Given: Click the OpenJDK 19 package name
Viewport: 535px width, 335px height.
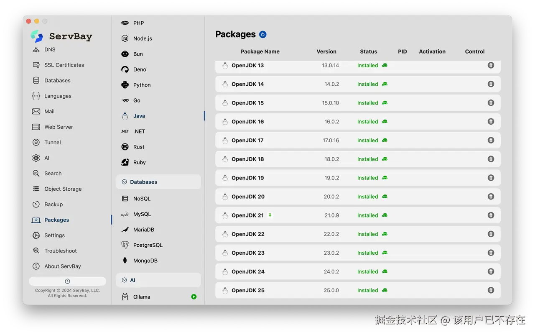Looking at the screenshot, I should (x=248, y=178).
